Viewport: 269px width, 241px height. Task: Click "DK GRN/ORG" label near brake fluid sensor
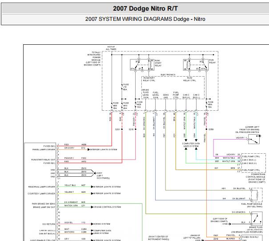(x=239, y=212)
